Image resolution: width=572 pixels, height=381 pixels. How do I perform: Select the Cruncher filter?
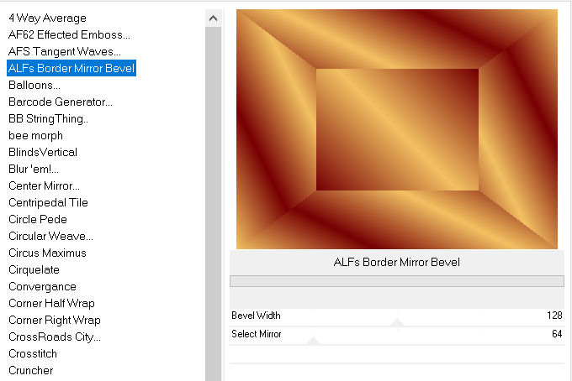pos(30,370)
